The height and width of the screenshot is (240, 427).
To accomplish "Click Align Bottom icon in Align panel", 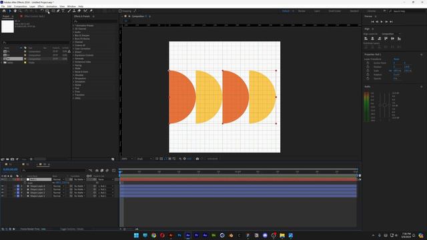I will [x=399, y=39].
